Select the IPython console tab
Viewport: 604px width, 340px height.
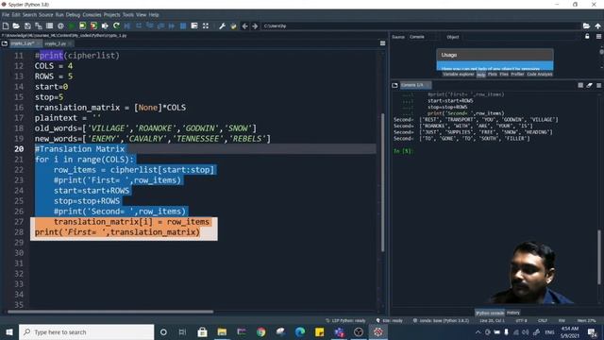click(490, 313)
